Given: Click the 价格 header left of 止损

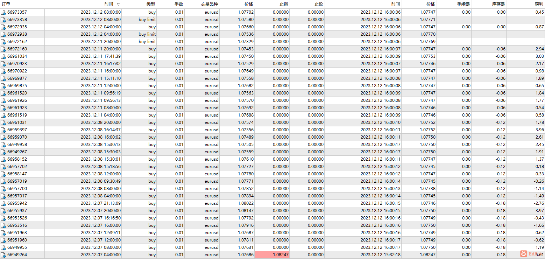Looking at the screenshot, I should coord(237,4).
